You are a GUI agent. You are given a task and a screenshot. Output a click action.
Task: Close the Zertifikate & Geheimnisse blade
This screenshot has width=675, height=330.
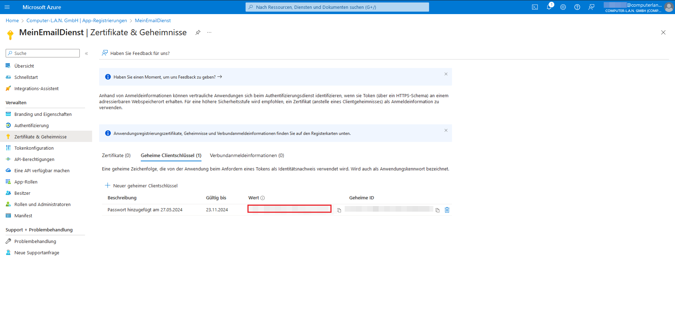click(x=663, y=32)
